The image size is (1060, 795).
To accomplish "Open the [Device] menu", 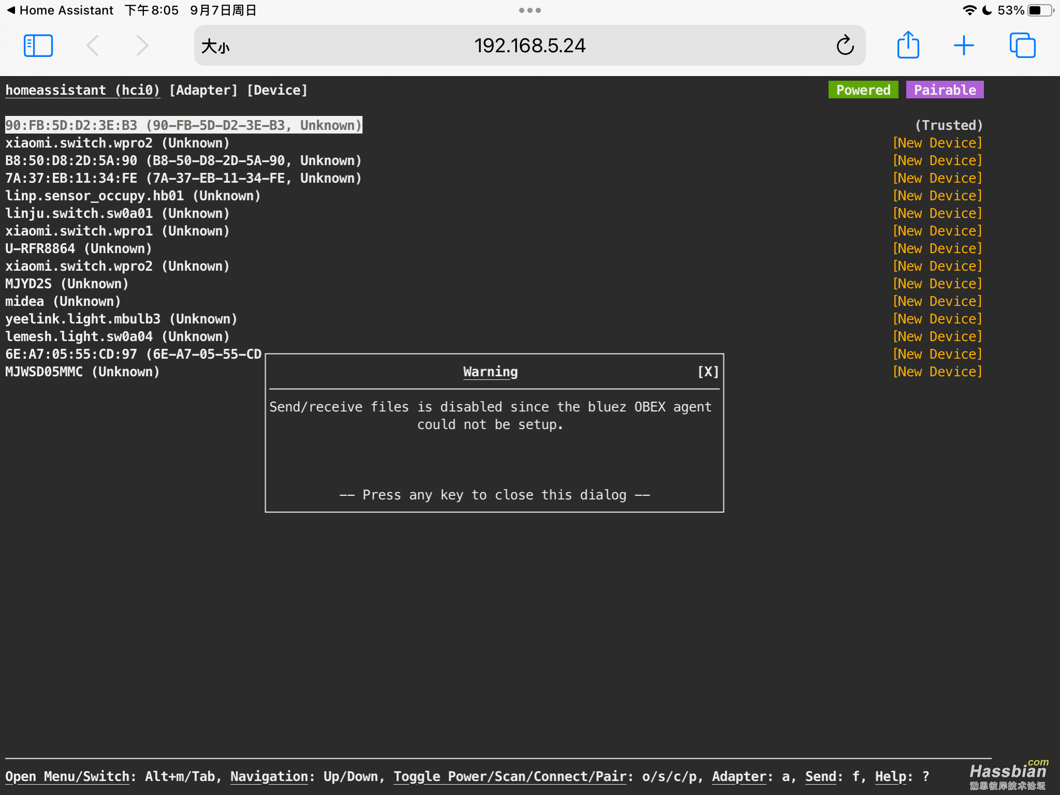I will [x=277, y=90].
